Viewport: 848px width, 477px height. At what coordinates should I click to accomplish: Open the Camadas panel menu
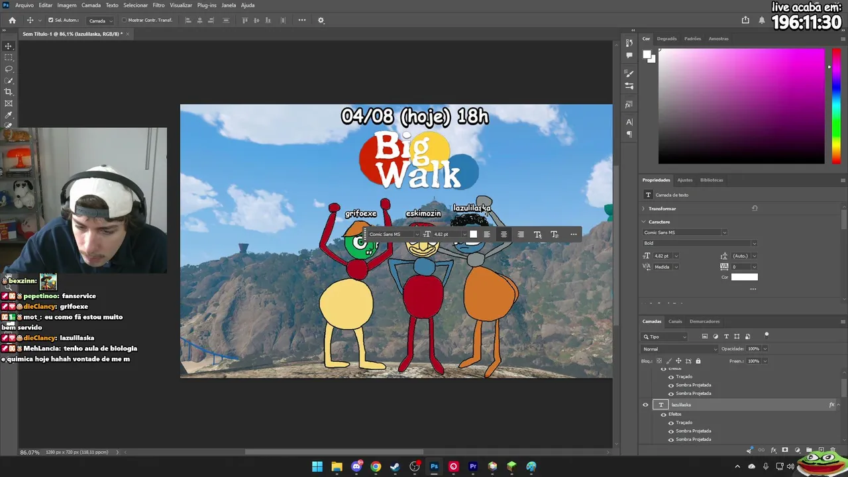pyautogui.click(x=843, y=321)
